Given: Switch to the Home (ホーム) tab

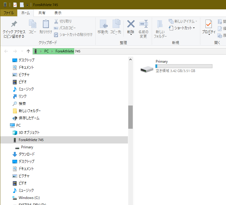Looking at the screenshot, I should [26, 13].
